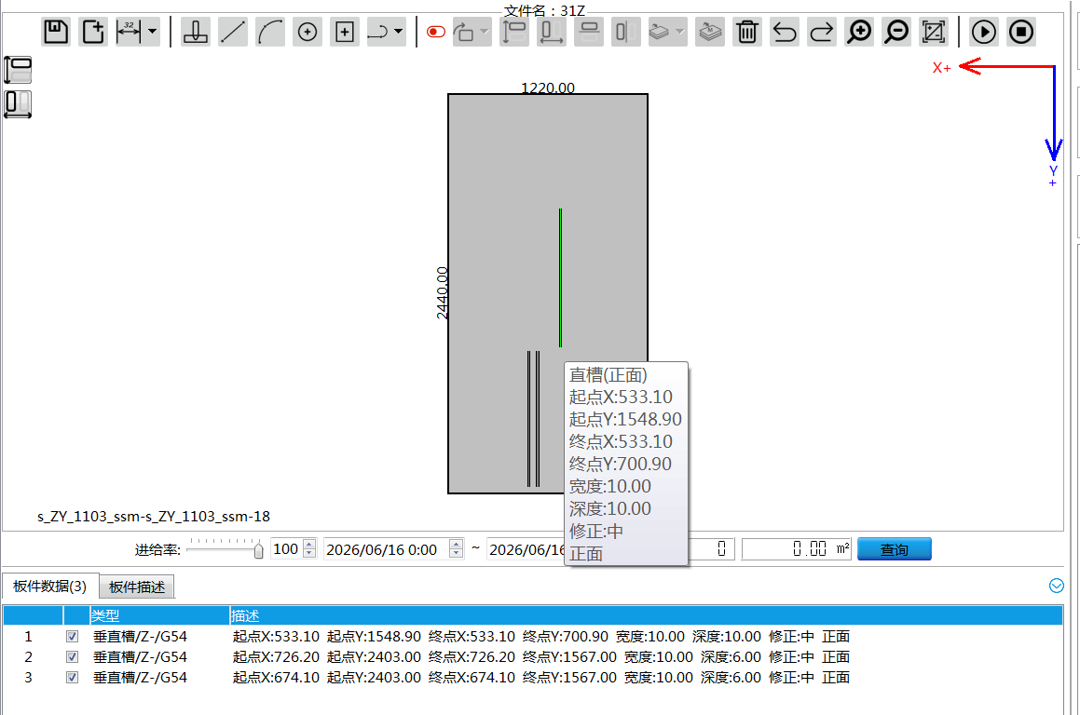Screen dimensions: 1080x715
Task: Expand the curved arrow tool dropdown
Action: tap(398, 32)
